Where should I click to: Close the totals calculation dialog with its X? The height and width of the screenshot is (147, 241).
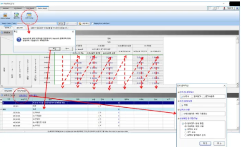pos(225,85)
